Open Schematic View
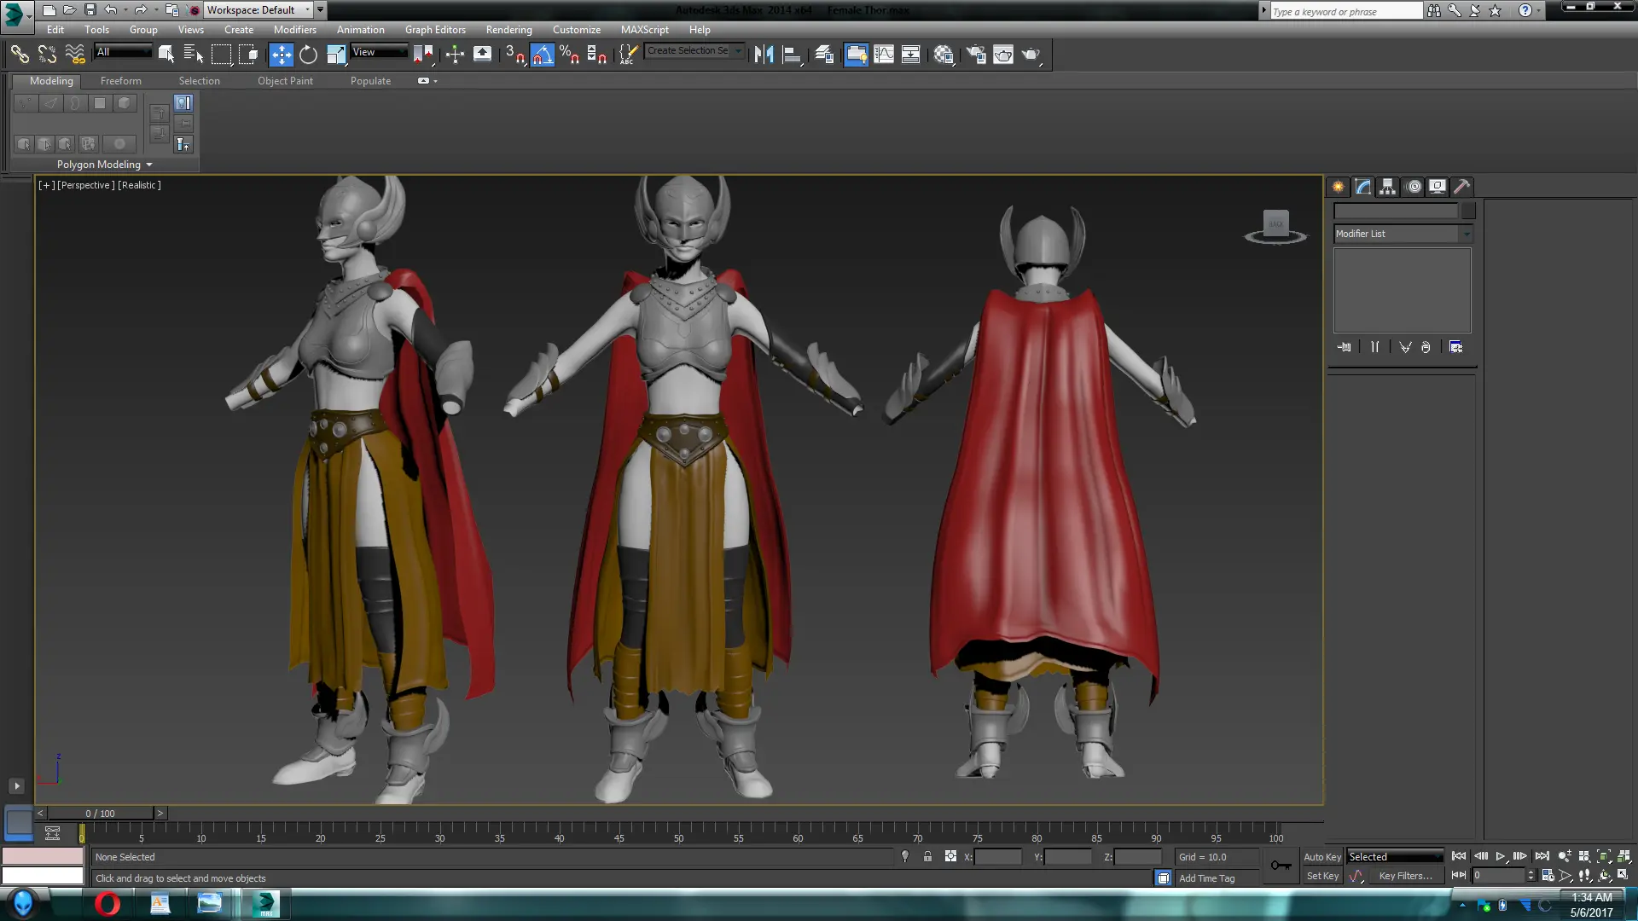Screen dimensions: 1638x921 911,55
